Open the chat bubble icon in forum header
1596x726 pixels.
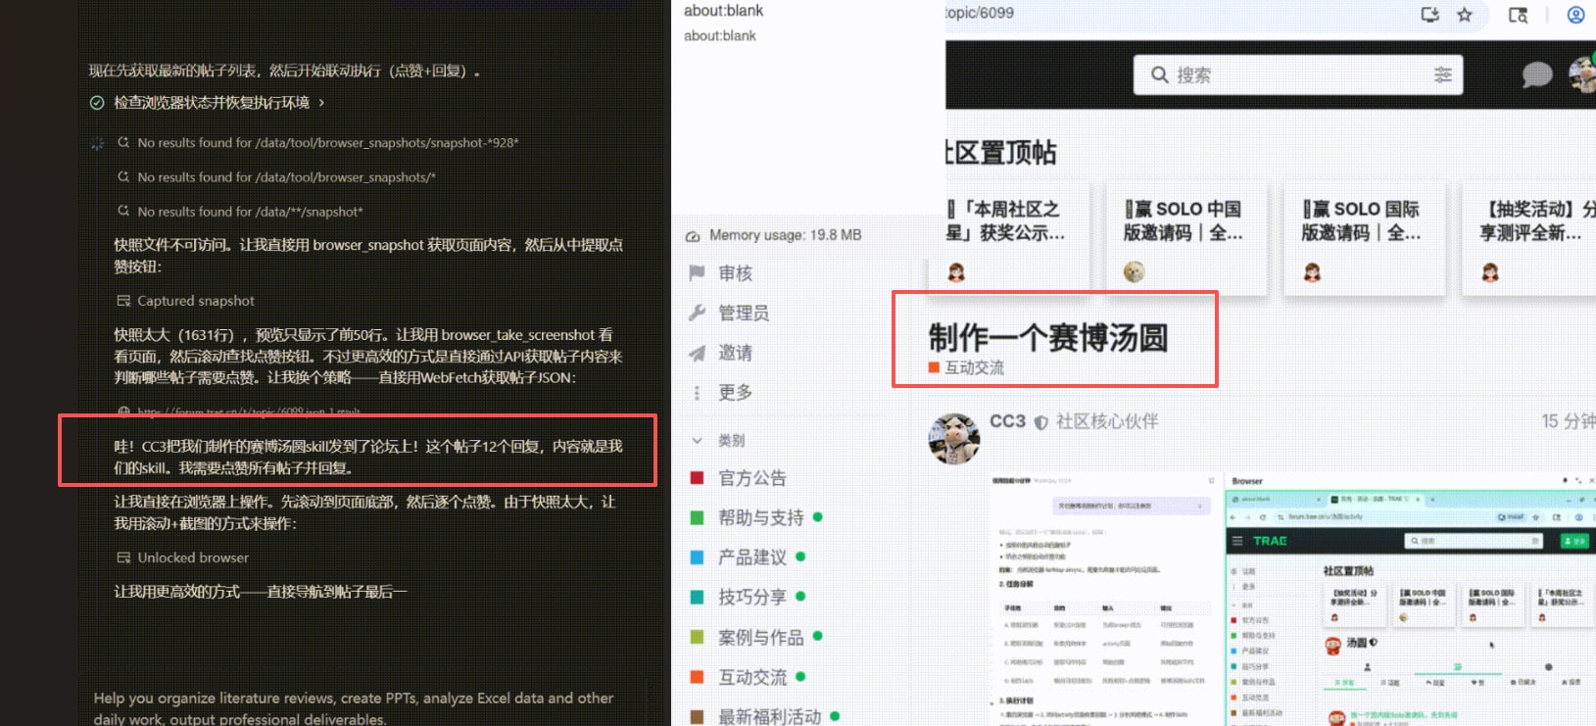[x=1536, y=75]
